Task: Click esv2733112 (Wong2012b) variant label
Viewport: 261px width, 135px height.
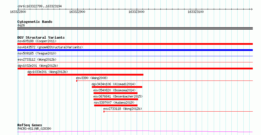Action: (37, 59)
